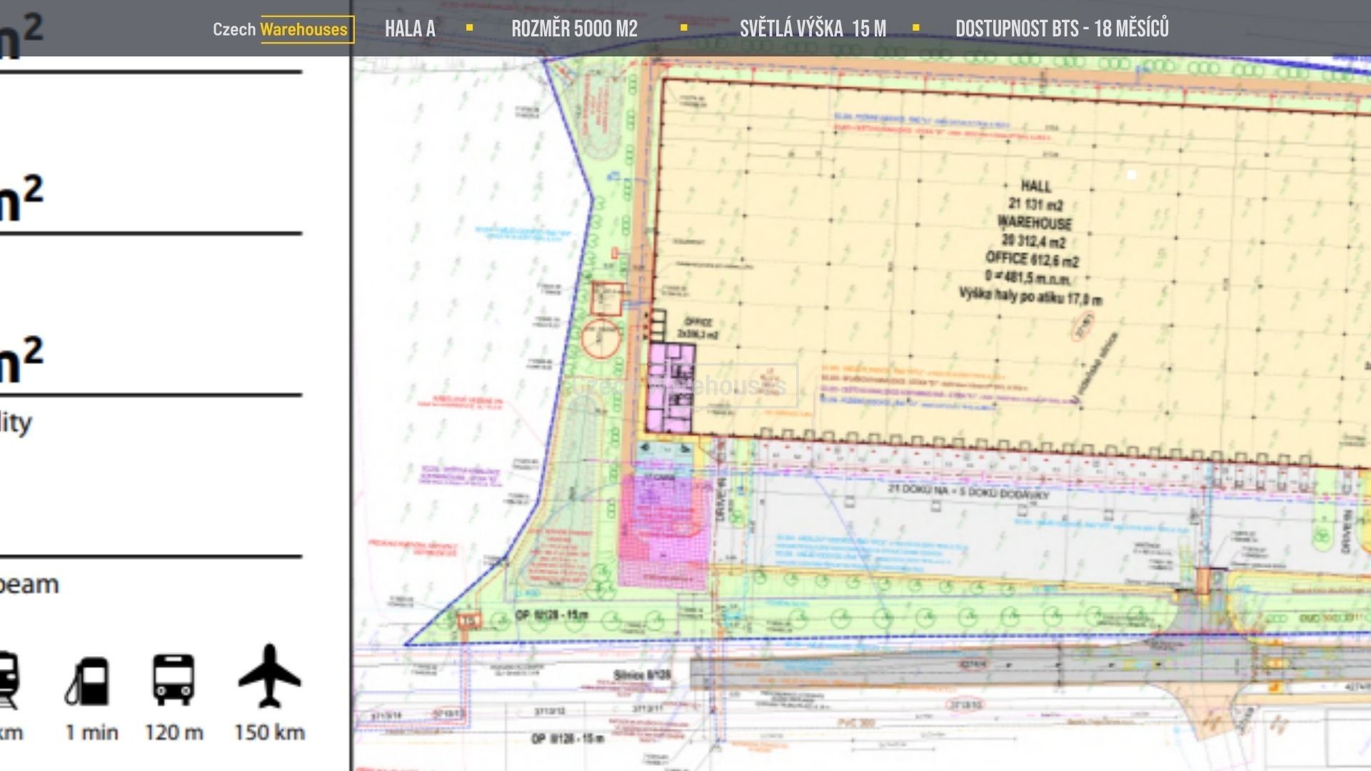This screenshot has width=1371, height=771.
Task: Click SVĚTLÁ VÝŠKA 15 M header text
Action: (x=813, y=29)
